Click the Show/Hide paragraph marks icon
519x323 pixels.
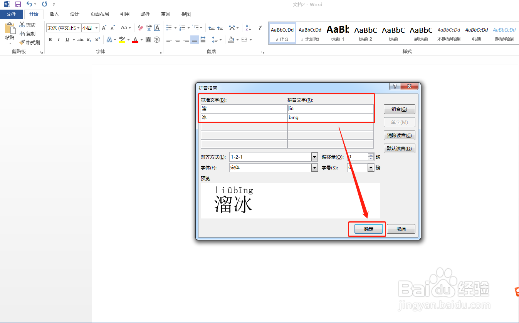point(260,28)
